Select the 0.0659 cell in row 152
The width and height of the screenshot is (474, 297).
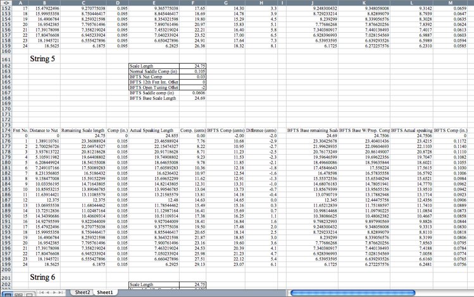[x=451, y=8]
